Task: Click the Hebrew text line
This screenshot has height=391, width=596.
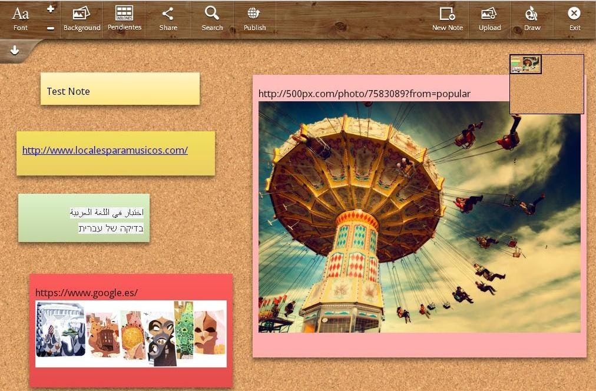Action: click(x=111, y=228)
